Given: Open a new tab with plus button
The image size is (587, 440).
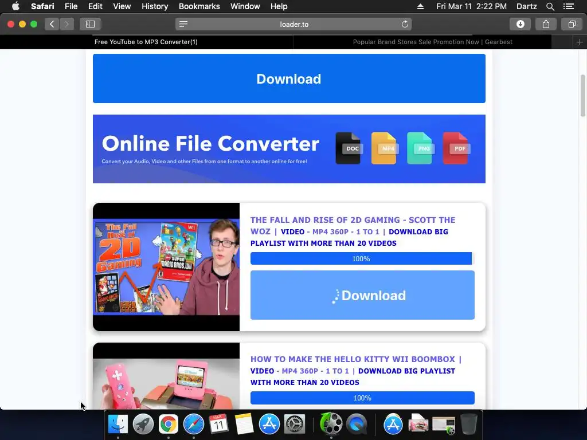Looking at the screenshot, I should (580, 42).
